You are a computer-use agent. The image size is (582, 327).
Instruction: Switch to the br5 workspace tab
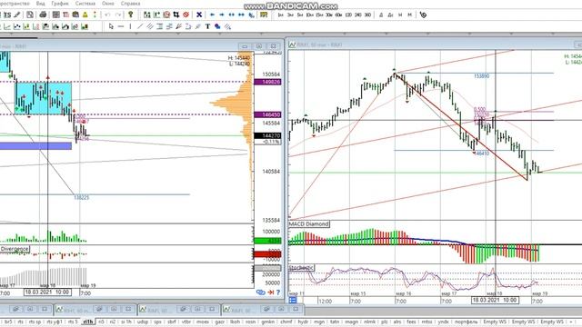tap(8, 322)
